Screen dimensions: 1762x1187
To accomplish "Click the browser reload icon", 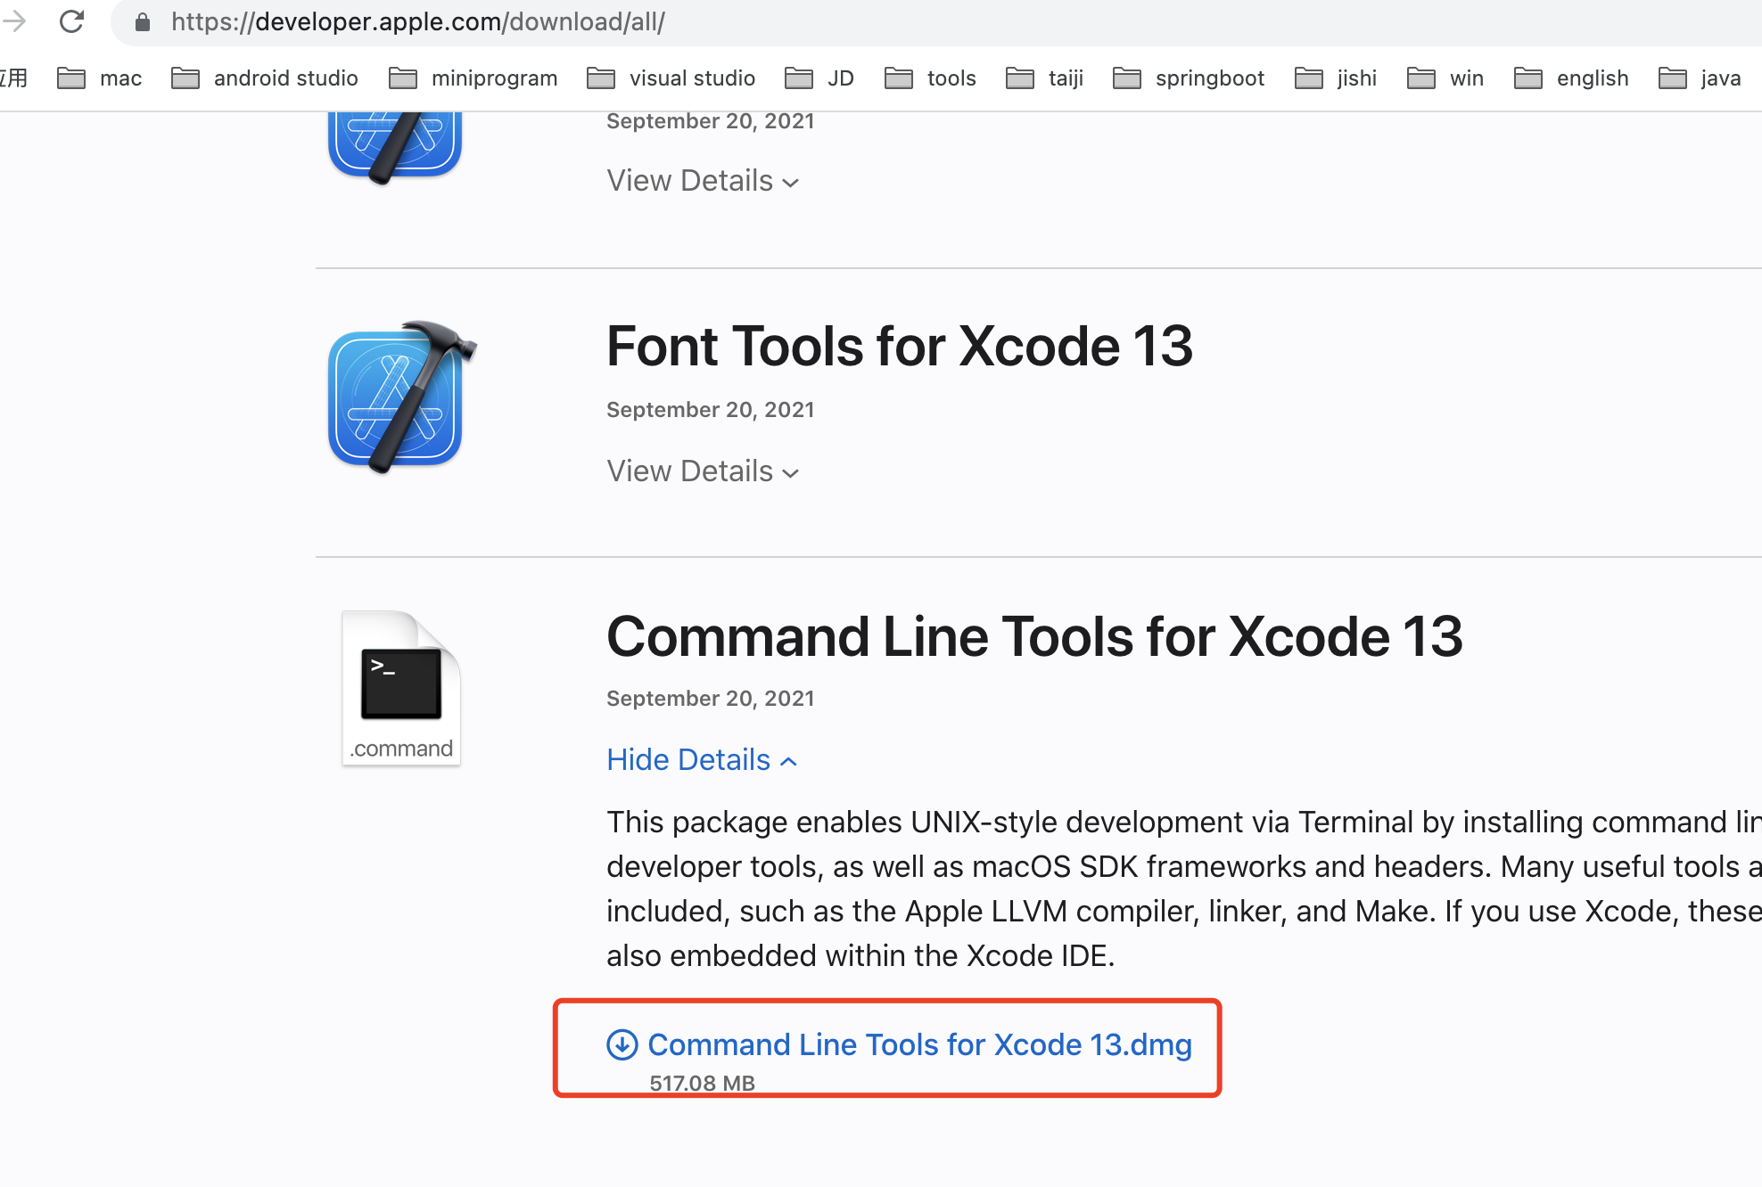I will (x=71, y=21).
